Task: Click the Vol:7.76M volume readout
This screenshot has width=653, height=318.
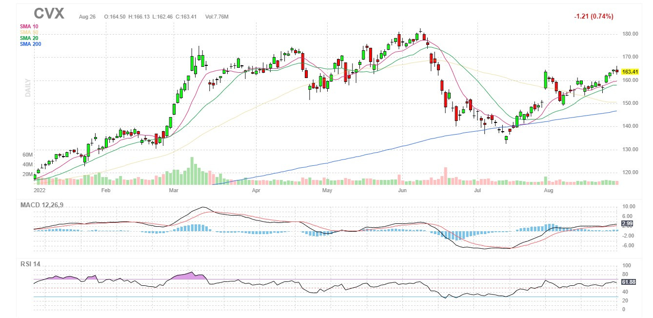Action: pos(217,17)
